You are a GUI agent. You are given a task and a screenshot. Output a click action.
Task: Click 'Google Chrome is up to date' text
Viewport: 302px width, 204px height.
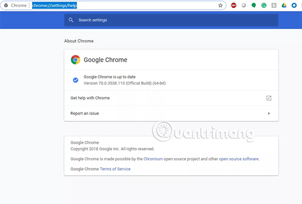109,77
